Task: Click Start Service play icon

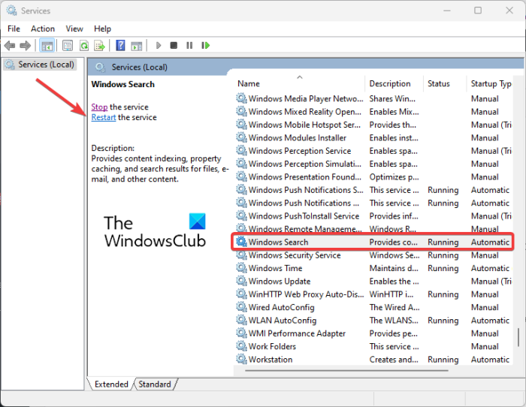Action: 159,45
